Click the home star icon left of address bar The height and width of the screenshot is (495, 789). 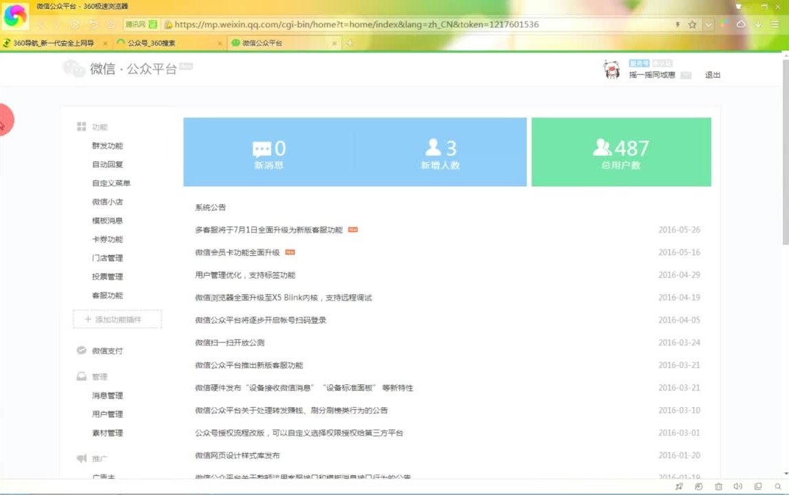[112, 24]
